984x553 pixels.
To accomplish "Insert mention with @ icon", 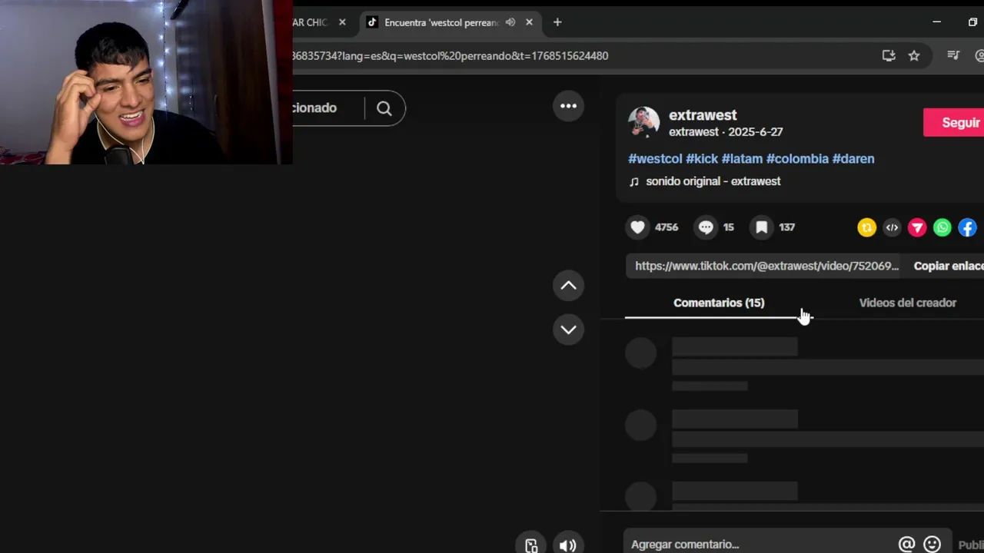I will 907,545.
